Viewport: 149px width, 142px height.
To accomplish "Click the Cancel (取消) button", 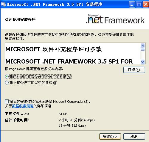I will [x=134, y=136].
